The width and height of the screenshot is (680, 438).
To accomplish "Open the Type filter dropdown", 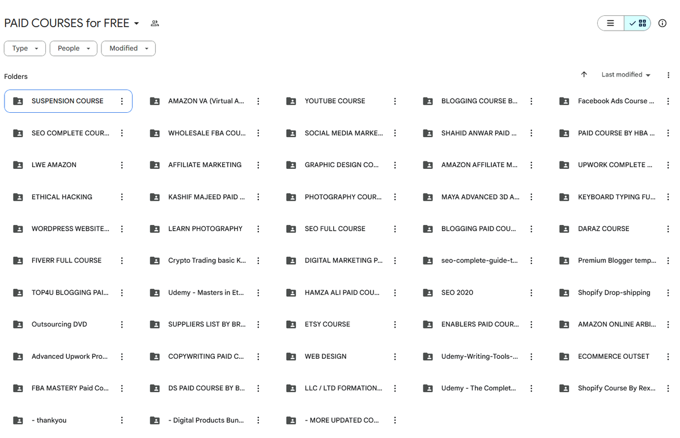I will (25, 48).
